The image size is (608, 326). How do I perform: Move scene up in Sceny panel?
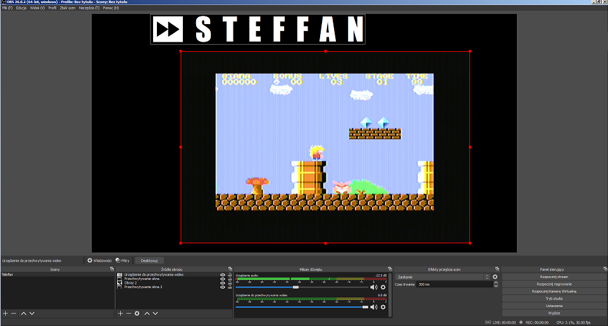23,313
